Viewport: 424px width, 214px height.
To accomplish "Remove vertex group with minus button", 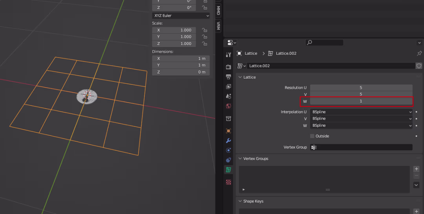I will (x=416, y=175).
